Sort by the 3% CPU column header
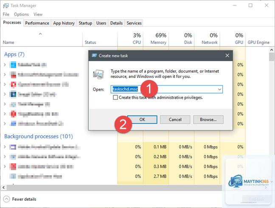This screenshot has height=208, width=275. [x=130, y=40]
